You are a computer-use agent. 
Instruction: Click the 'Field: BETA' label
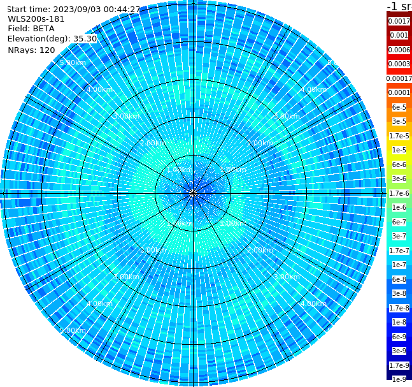(31, 29)
